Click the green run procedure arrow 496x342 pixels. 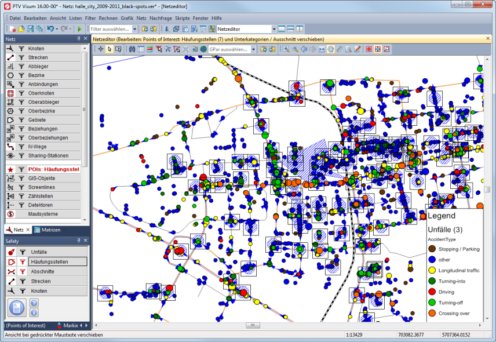79,28
